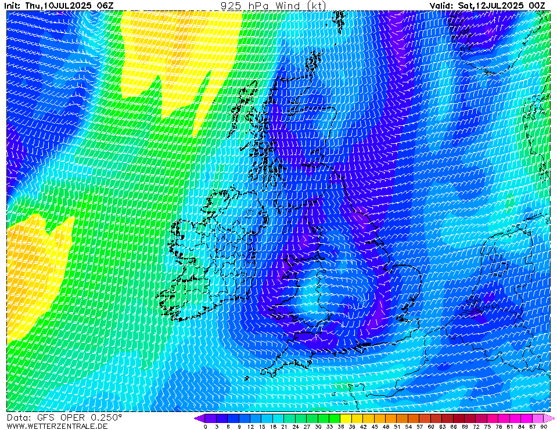The width and height of the screenshot is (557, 430).
Task: Select the dark red 66–69 kt legend swatch
Action: tap(459, 418)
